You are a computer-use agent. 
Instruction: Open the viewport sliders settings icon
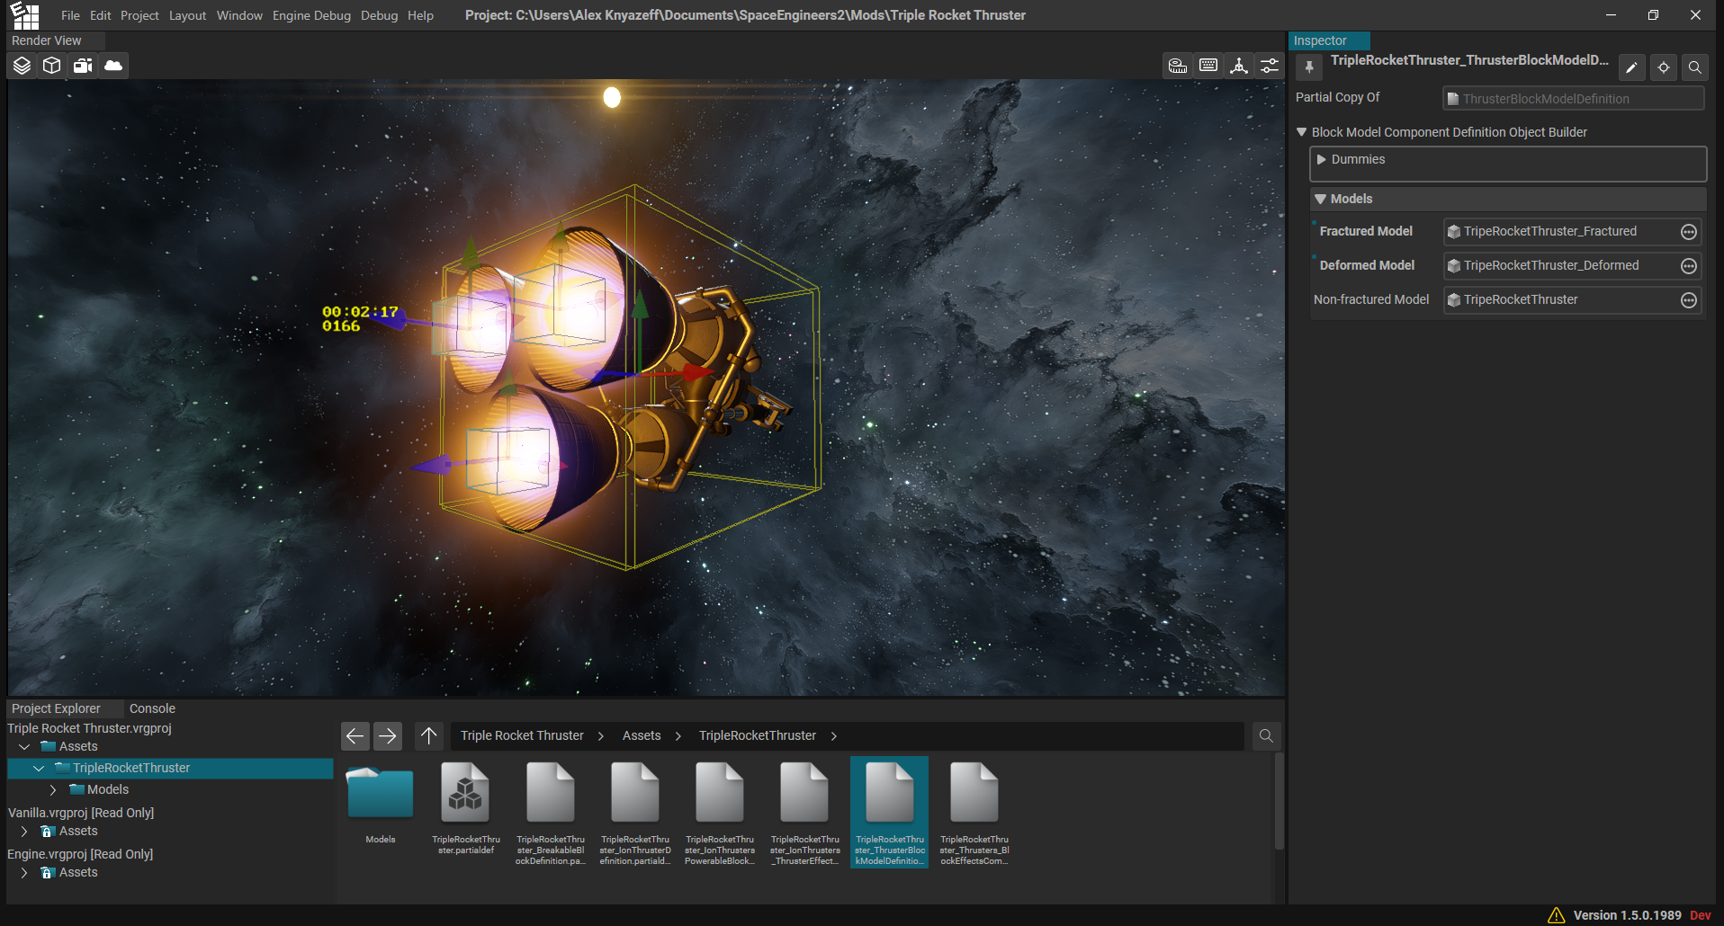(x=1270, y=66)
